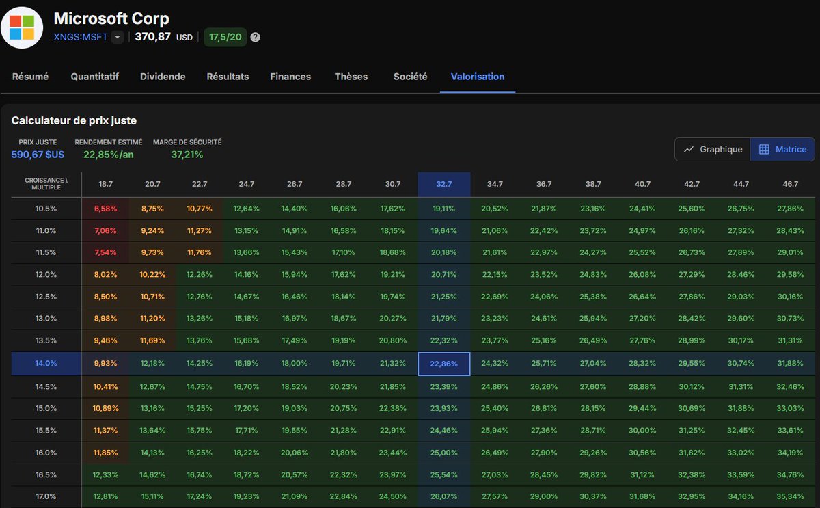The width and height of the screenshot is (820, 508).
Task: Select the Finances tab
Action: tap(290, 77)
